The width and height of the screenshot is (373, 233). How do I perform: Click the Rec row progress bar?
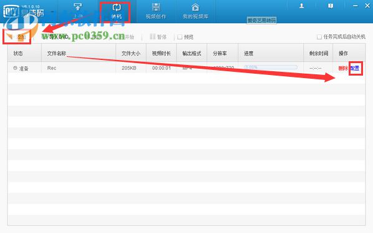pyautogui.click(x=271, y=67)
